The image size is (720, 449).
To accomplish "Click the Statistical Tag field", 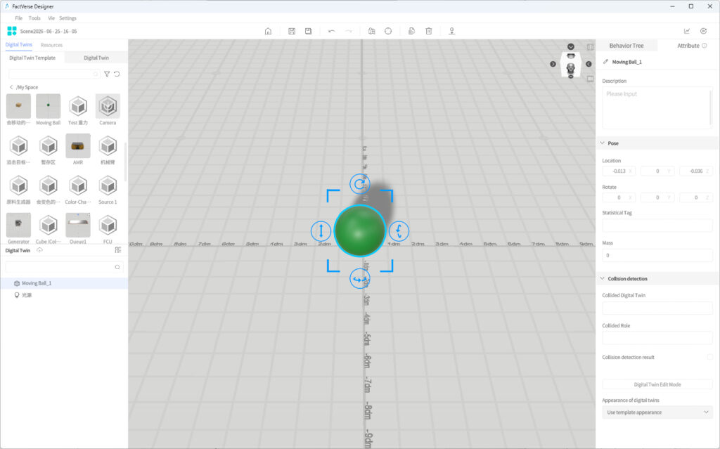I will [657, 226].
